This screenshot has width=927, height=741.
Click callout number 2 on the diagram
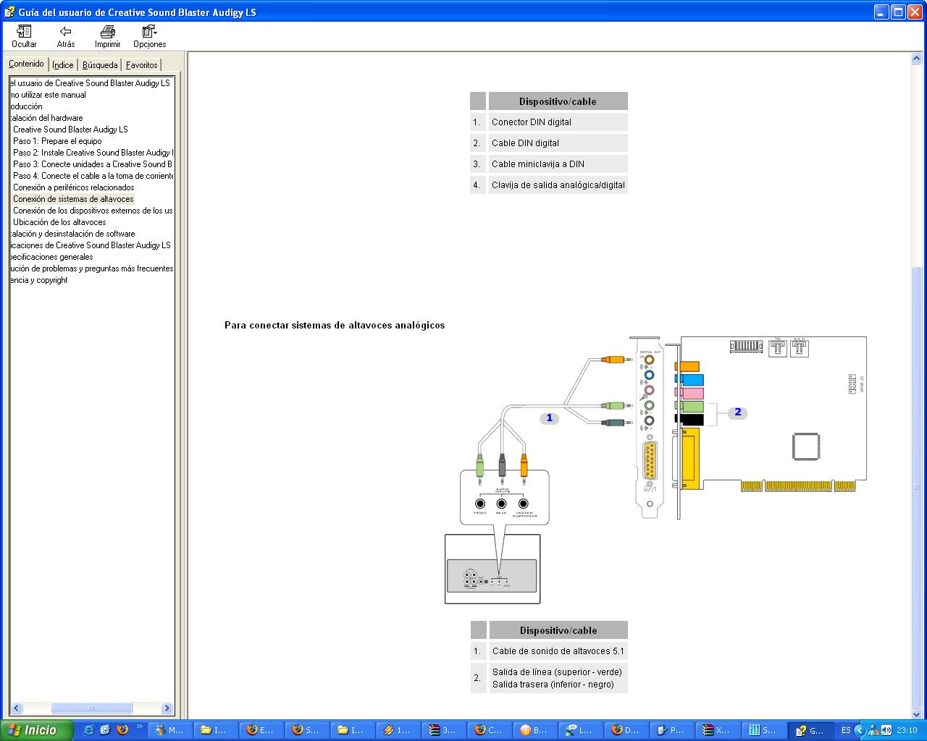pos(737,412)
